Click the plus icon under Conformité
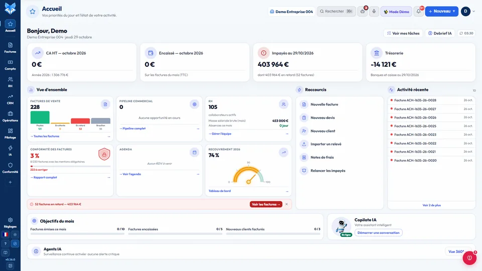Image resolution: width=482 pixels, height=271 pixels. (x=10, y=182)
